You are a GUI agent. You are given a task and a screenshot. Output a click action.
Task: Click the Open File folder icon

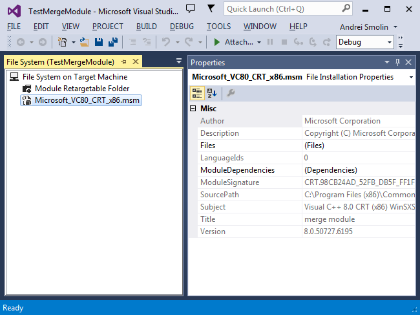click(x=85, y=42)
